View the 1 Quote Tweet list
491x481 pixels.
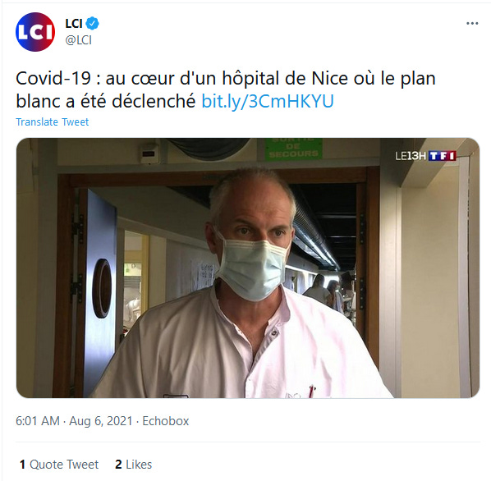coord(59,465)
